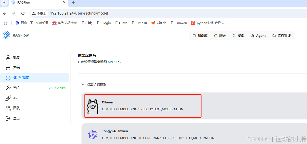
Task: Open the 聊天 chat tab
Action: [x=220, y=36]
